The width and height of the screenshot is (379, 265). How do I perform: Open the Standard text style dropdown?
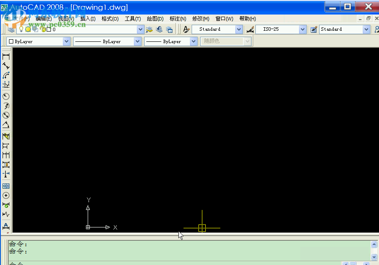(x=239, y=29)
